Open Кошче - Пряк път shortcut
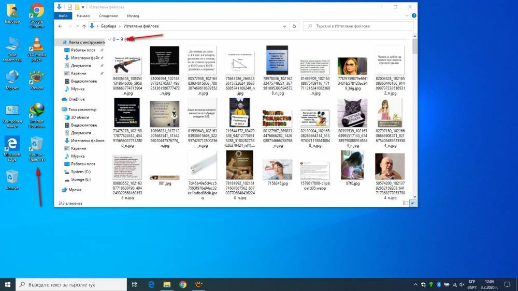 point(37,149)
